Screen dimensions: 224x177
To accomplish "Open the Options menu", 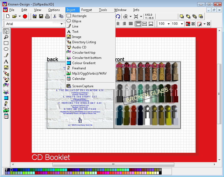I will tap(54, 10).
